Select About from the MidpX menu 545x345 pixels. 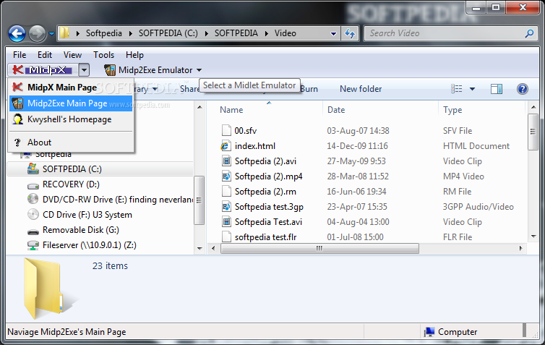(x=71, y=142)
